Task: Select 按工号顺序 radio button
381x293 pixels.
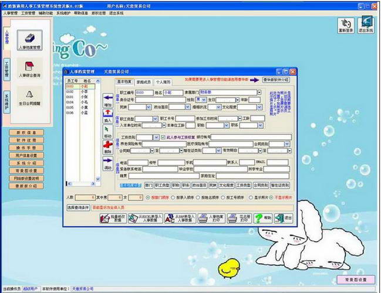Action: [223, 197]
